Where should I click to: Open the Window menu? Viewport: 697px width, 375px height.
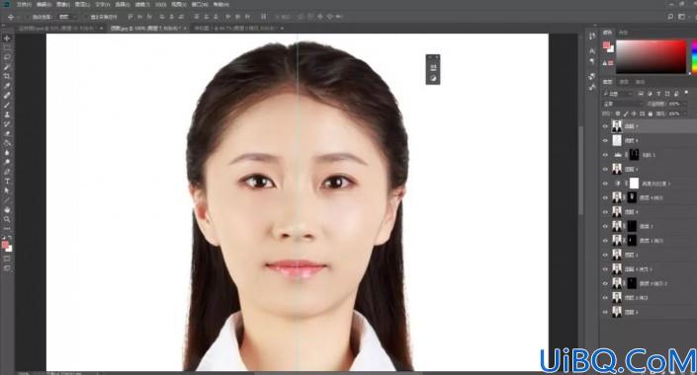[x=199, y=4]
